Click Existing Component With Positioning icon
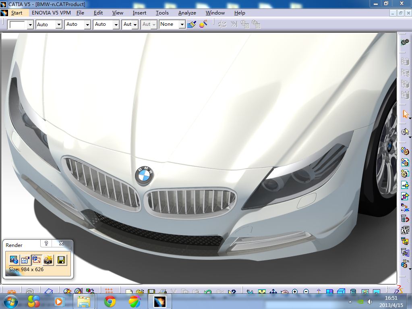The height and width of the screenshot is (309, 412). coord(405,196)
